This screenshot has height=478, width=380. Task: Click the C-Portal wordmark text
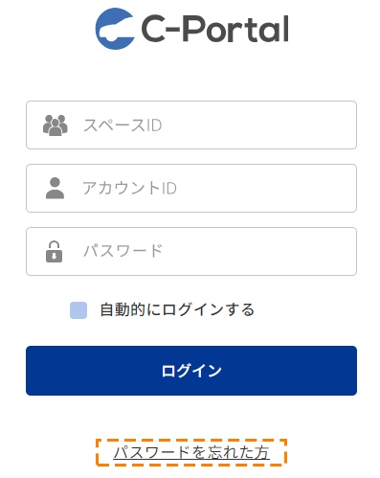[x=214, y=29]
